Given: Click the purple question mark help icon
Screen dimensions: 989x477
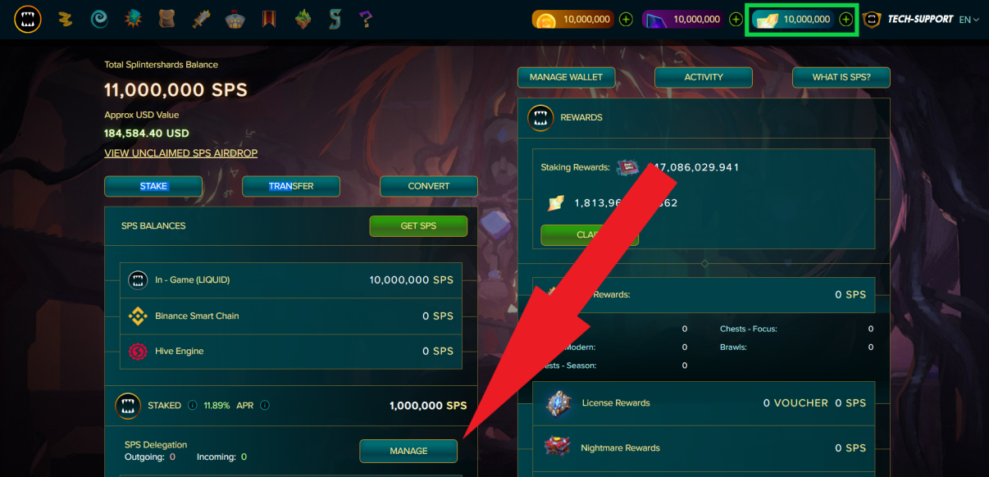Looking at the screenshot, I should tap(367, 19).
